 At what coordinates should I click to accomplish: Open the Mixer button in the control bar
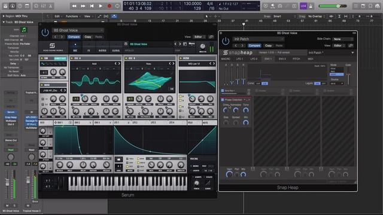(x=44, y=6)
